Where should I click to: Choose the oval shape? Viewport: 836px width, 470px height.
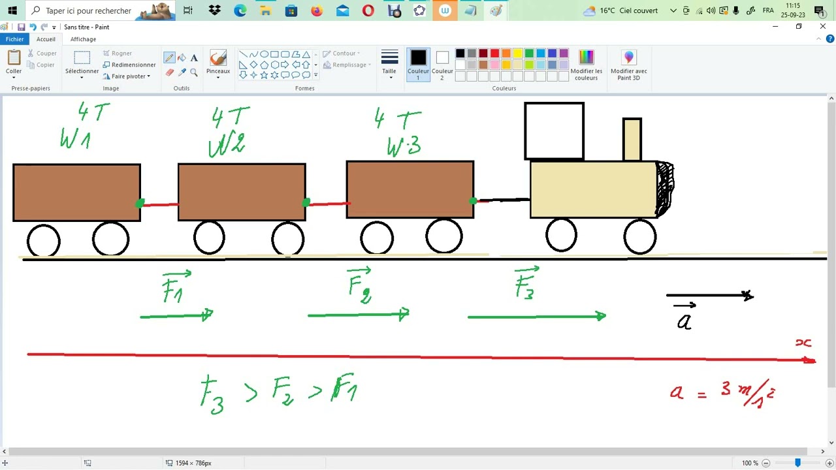tap(264, 54)
